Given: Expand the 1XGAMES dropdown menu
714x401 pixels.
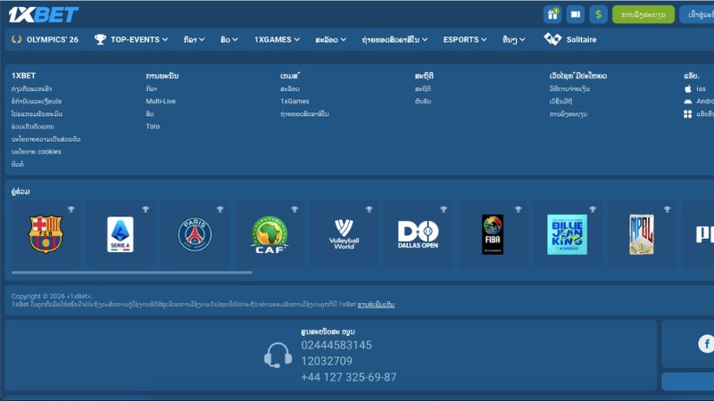Looking at the screenshot, I should [x=278, y=39].
